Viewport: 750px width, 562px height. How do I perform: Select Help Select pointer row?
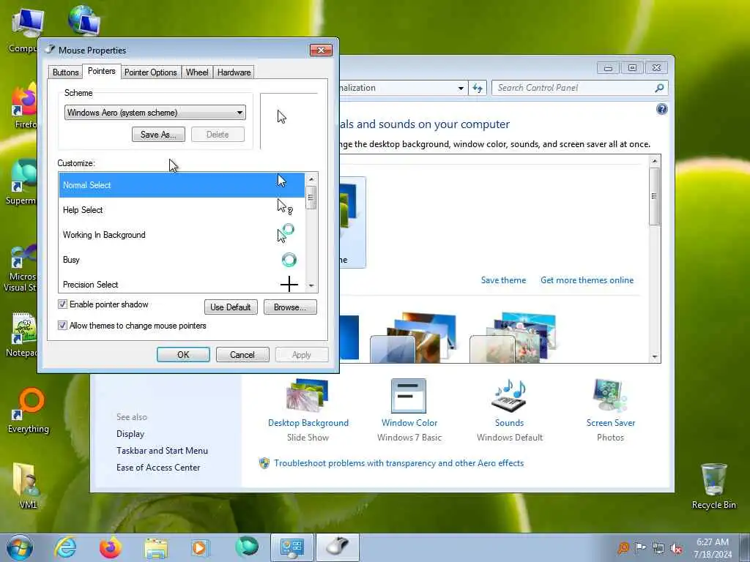coord(182,210)
